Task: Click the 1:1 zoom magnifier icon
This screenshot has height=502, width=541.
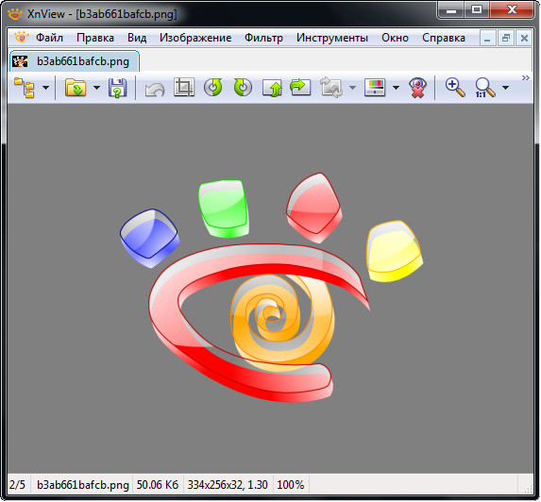Action: click(485, 88)
